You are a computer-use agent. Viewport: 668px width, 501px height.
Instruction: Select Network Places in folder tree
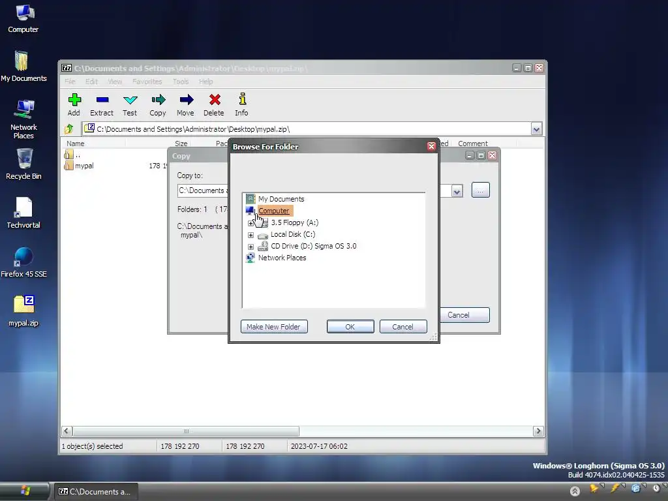point(282,258)
